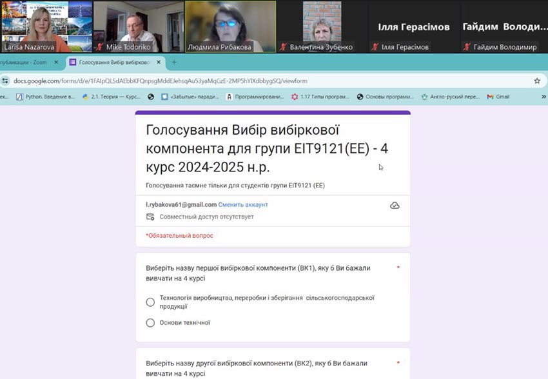The image size is (548, 379).
Task: Bookmark this page with the star icon
Action: pos(536,81)
